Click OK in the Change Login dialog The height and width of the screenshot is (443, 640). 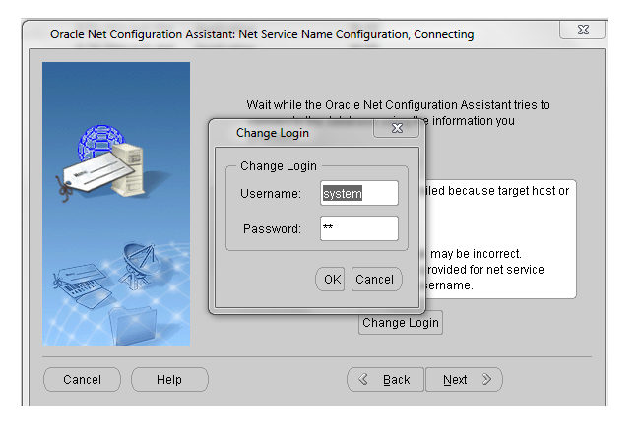[x=332, y=279]
